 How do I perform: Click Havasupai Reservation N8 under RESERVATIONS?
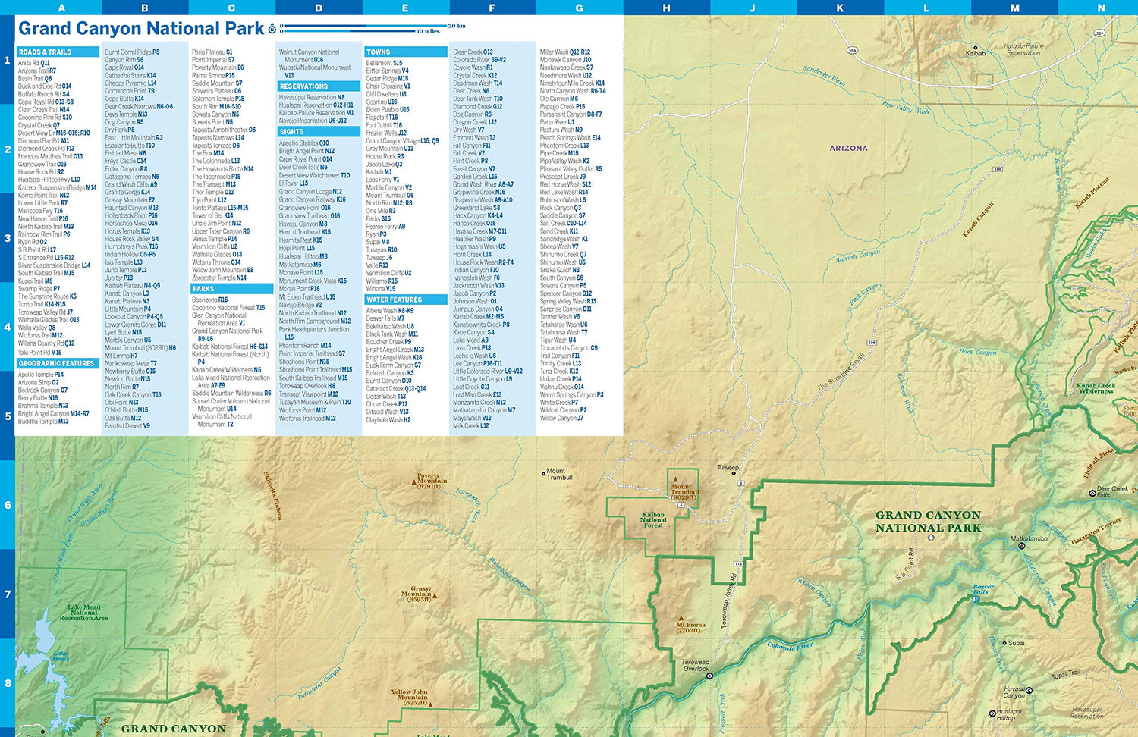tap(311, 97)
